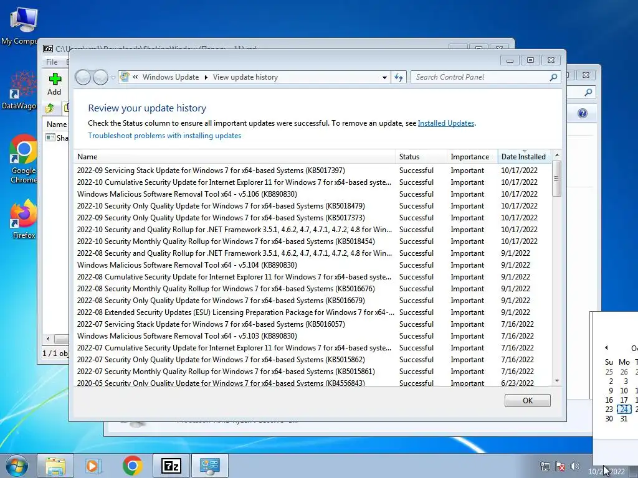Click the Back navigation arrow in Windows Update
The width and height of the screenshot is (638, 478).
click(x=83, y=77)
